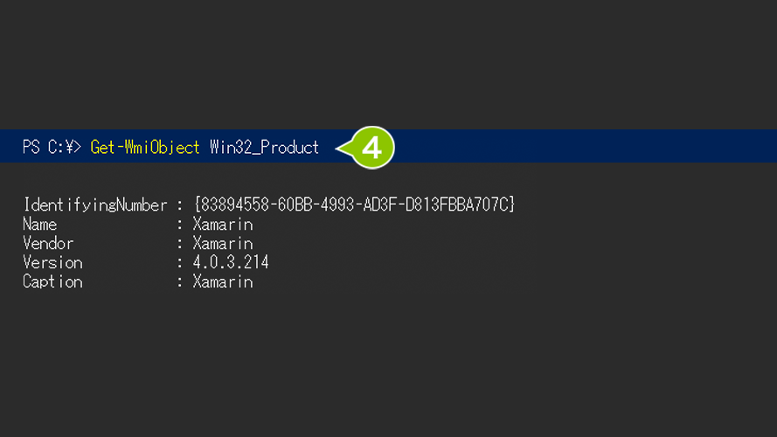The width and height of the screenshot is (777, 437).
Task: Click the Vendor property label
Action: pos(48,243)
